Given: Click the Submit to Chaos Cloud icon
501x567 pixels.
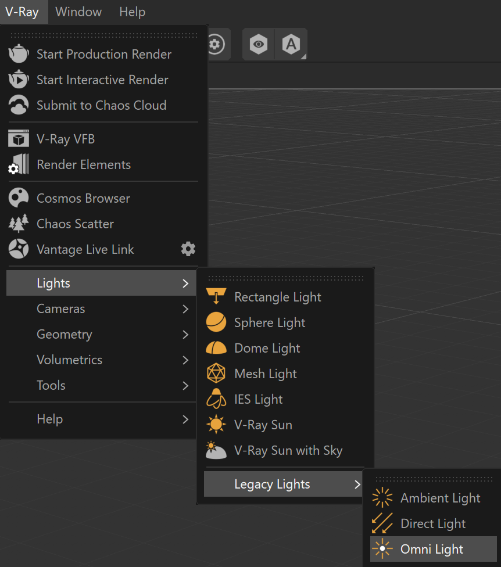Looking at the screenshot, I should click(x=19, y=105).
